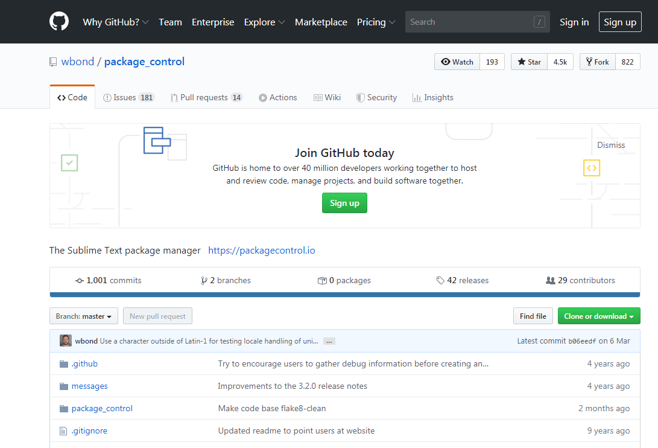Open the Clone or download dropdown

[599, 316]
